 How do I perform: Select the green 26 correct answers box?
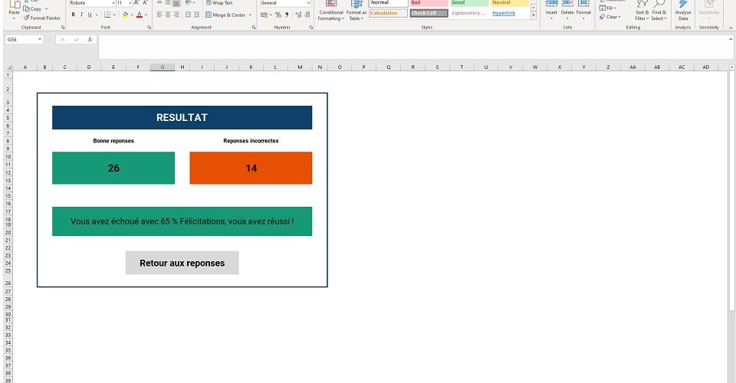click(113, 168)
